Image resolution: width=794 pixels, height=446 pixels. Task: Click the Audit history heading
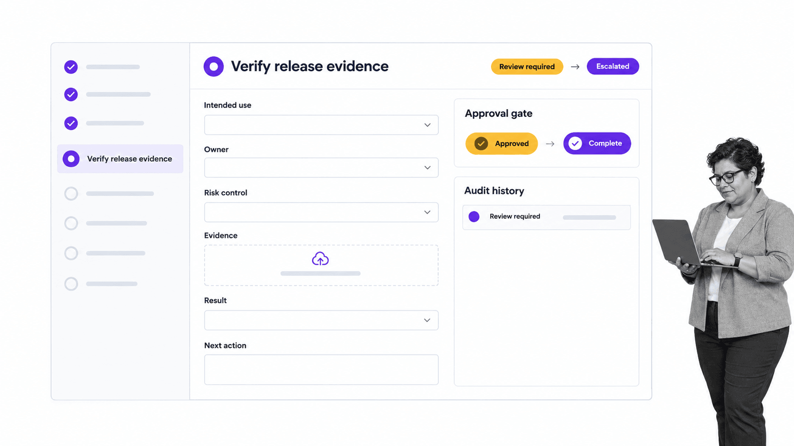click(x=494, y=191)
